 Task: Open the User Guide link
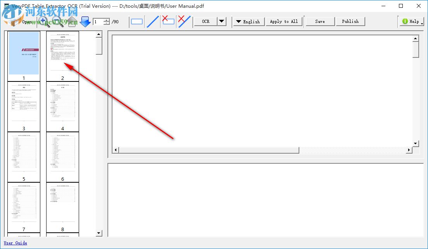[15, 243]
